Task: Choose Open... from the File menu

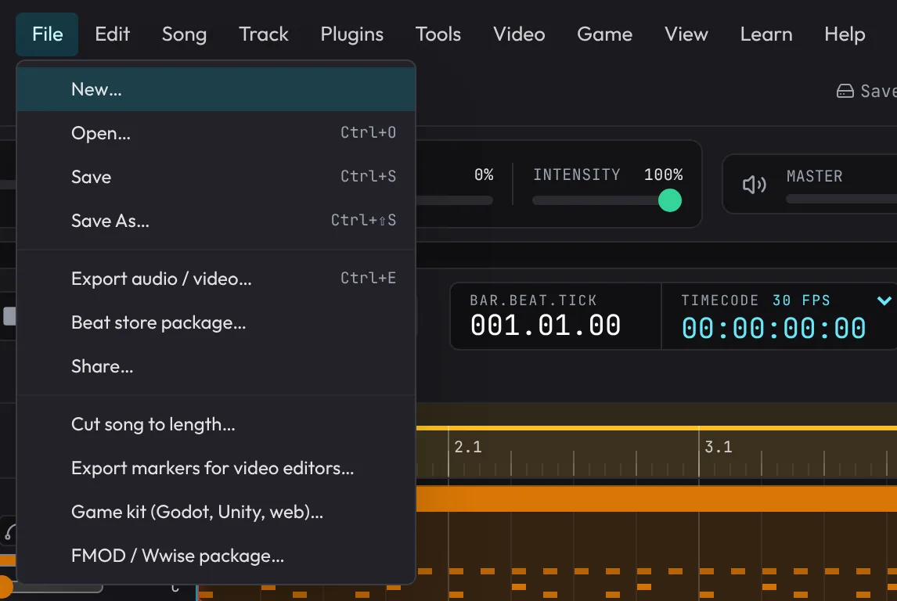Action: coord(216,133)
